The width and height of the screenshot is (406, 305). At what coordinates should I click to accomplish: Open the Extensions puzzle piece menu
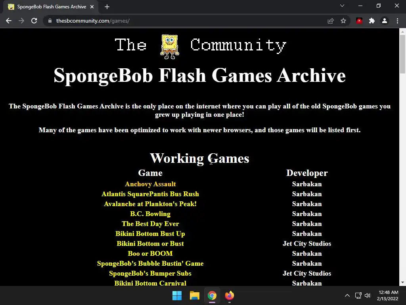pyautogui.click(x=372, y=21)
